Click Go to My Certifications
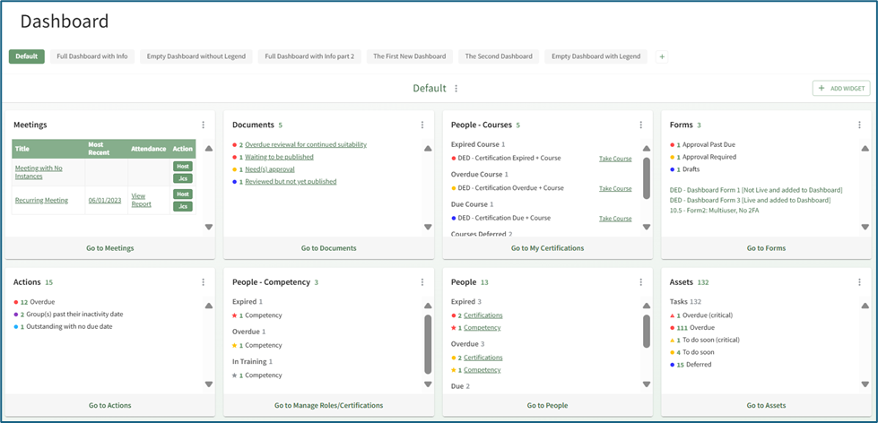This screenshot has width=878, height=423. pos(547,248)
